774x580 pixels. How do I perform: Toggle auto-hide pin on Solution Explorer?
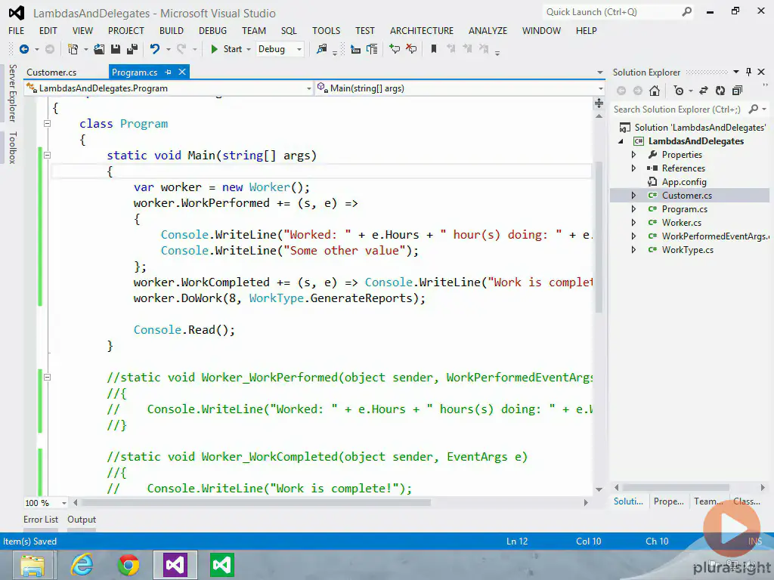[749, 72]
